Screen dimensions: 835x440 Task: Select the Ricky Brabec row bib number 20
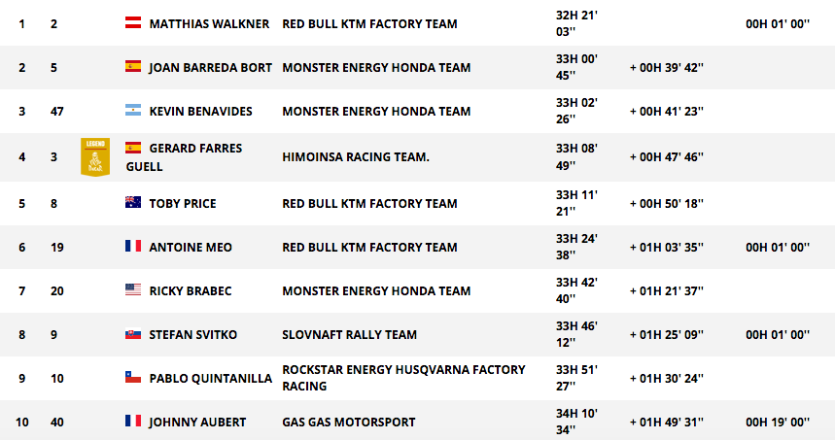(57, 291)
